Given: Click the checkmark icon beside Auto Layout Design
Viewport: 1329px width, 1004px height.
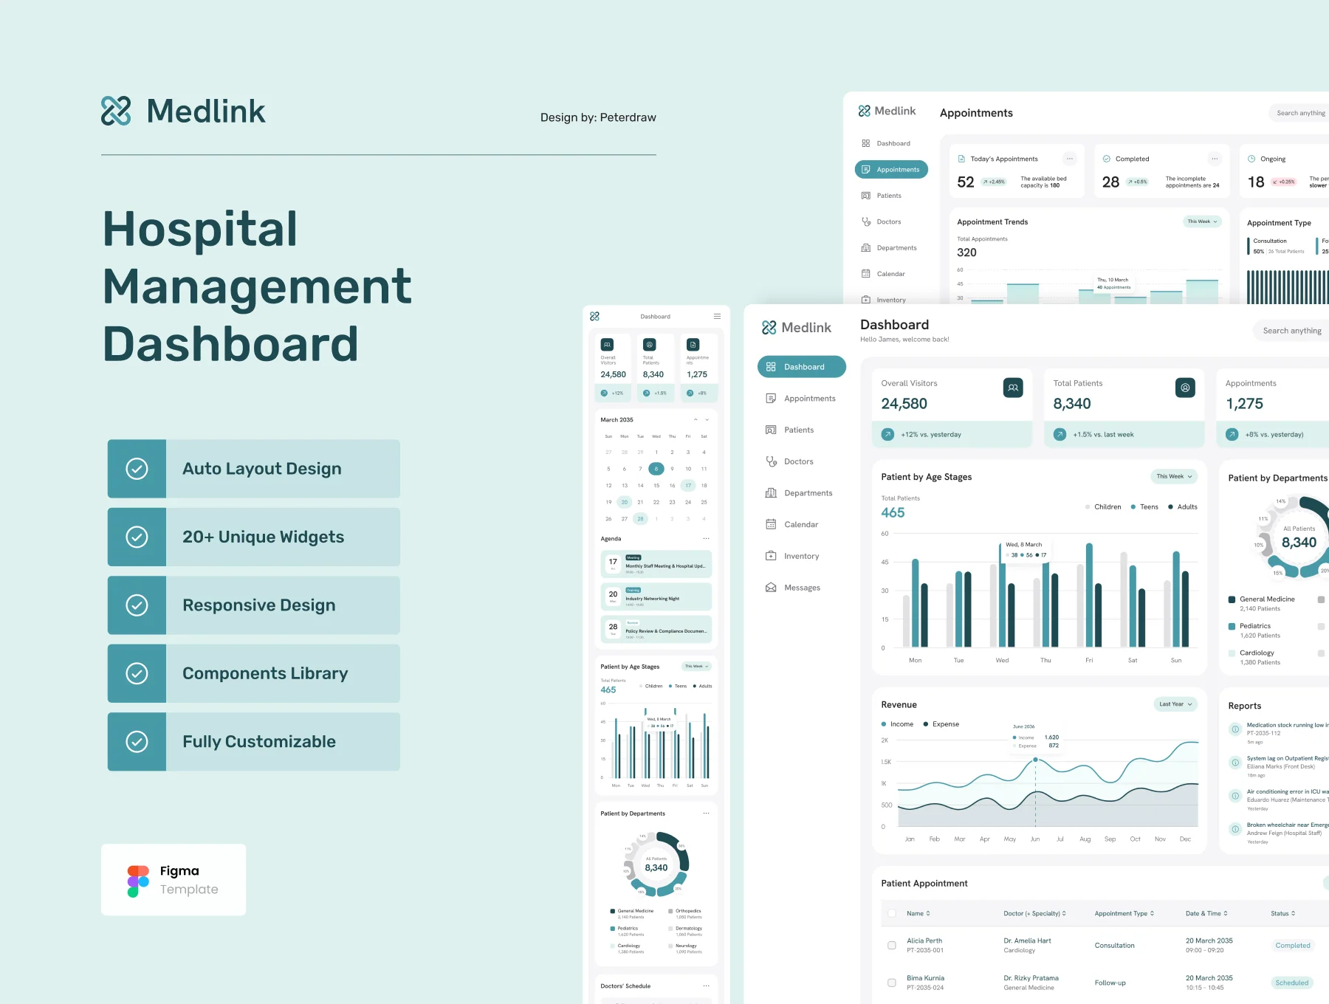Looking at the screenshot, I should pyautogui.click(x=137, y=469).
